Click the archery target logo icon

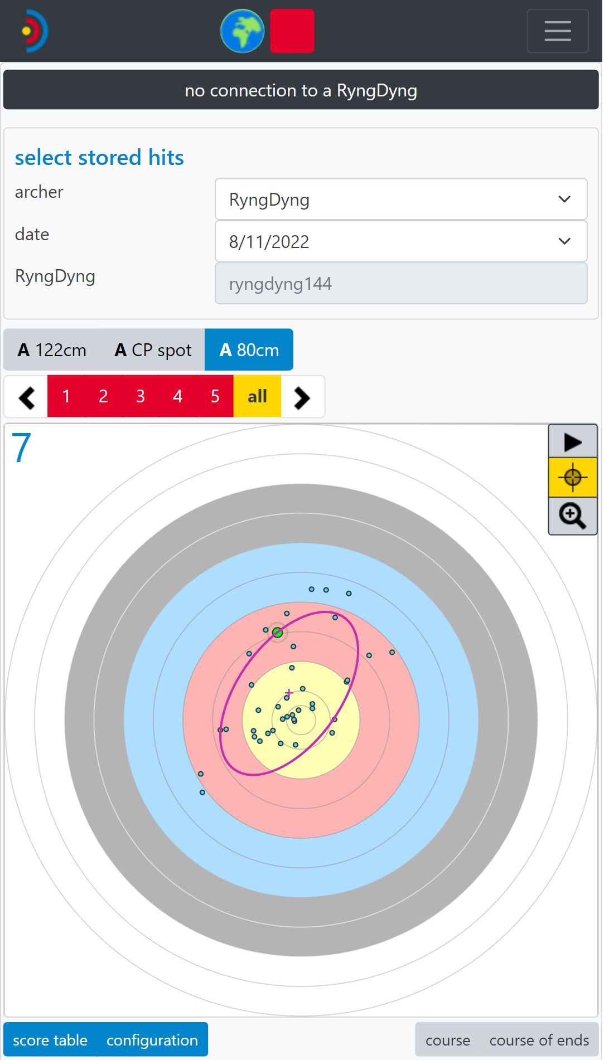pos(35,31)
